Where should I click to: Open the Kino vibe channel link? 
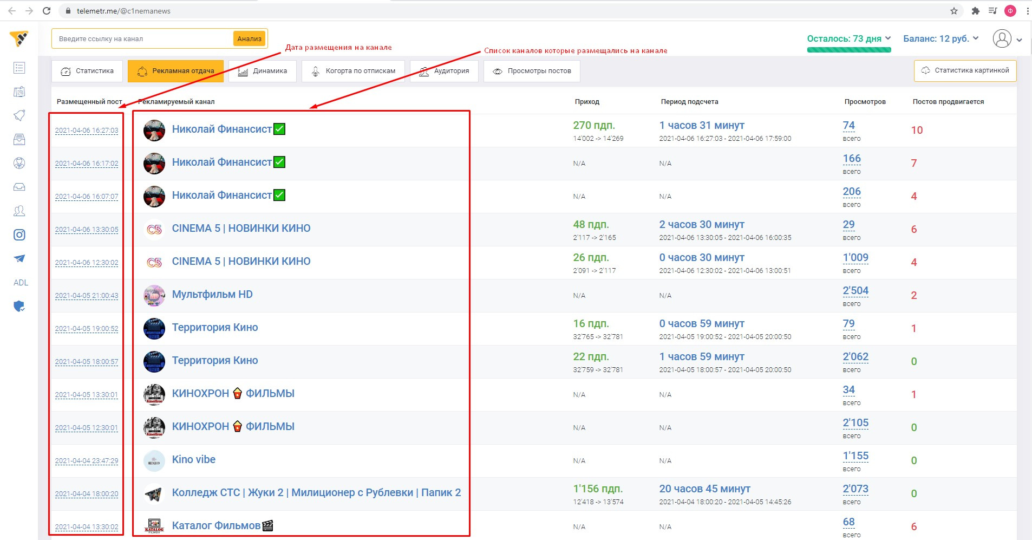tap(194, 459)
